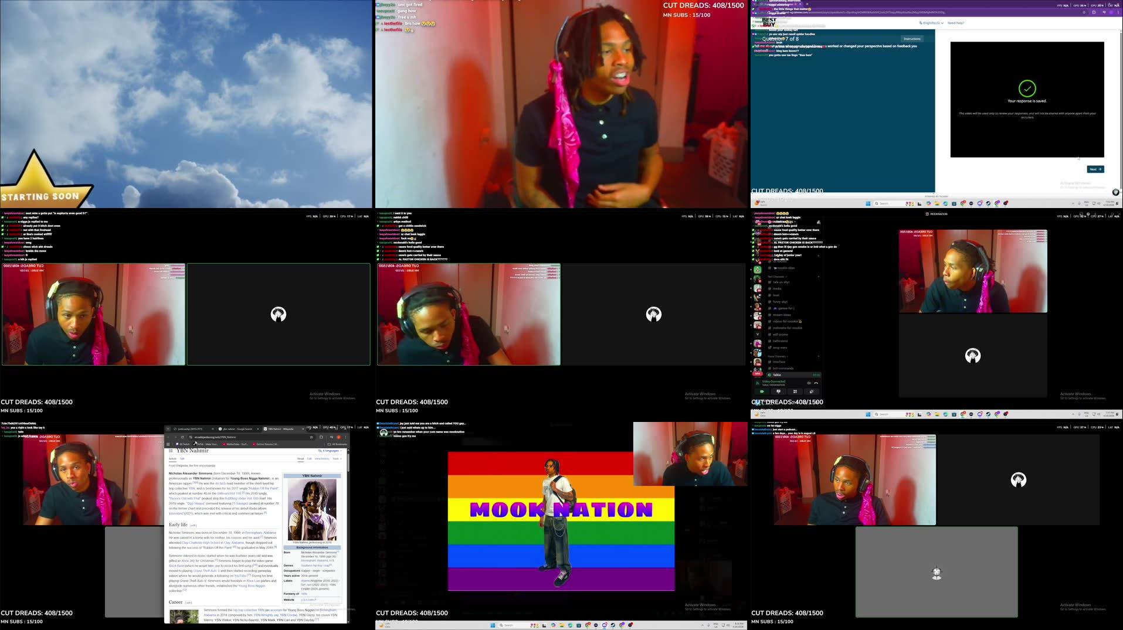Toggle Discord screen share button
This screenshot has width=1123, height=630.
click(x=778, y=391)
